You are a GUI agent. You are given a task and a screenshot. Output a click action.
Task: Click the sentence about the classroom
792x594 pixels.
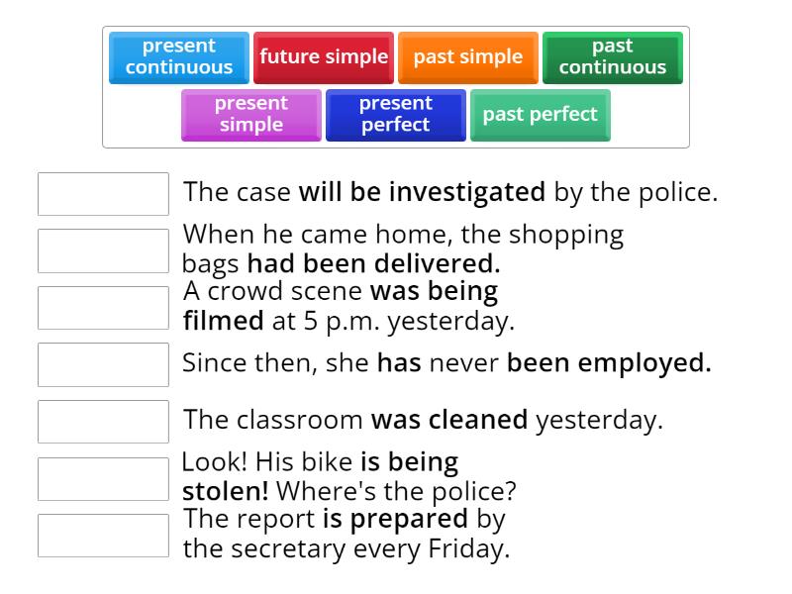click(423, 420)
